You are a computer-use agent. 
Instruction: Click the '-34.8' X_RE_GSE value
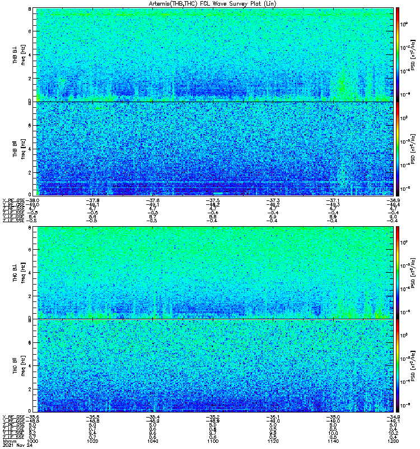click(393, 417)
